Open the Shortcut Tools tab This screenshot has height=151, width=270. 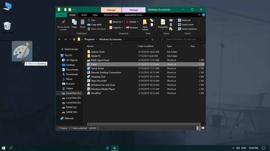click(x=111, y=15)
